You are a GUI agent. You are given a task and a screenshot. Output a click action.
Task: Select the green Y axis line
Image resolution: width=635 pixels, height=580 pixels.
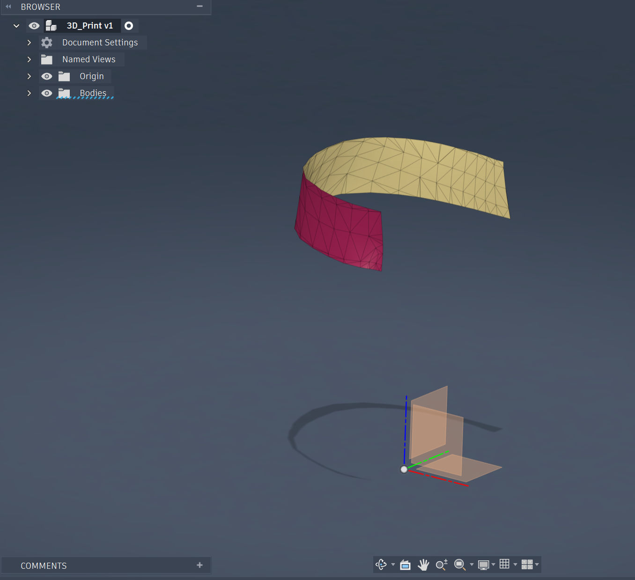pyautogui.click(x=428, y=460)
